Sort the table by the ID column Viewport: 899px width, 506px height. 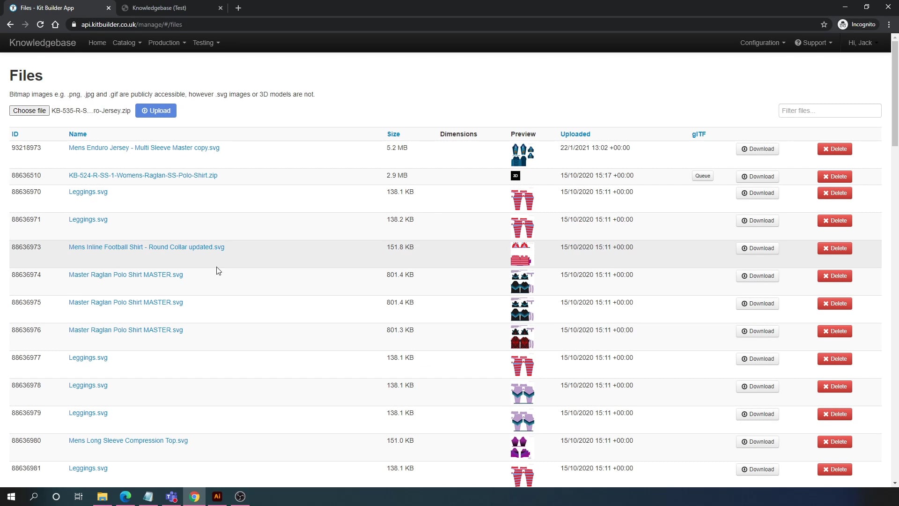pyautogui.click(x=15, y=134)
